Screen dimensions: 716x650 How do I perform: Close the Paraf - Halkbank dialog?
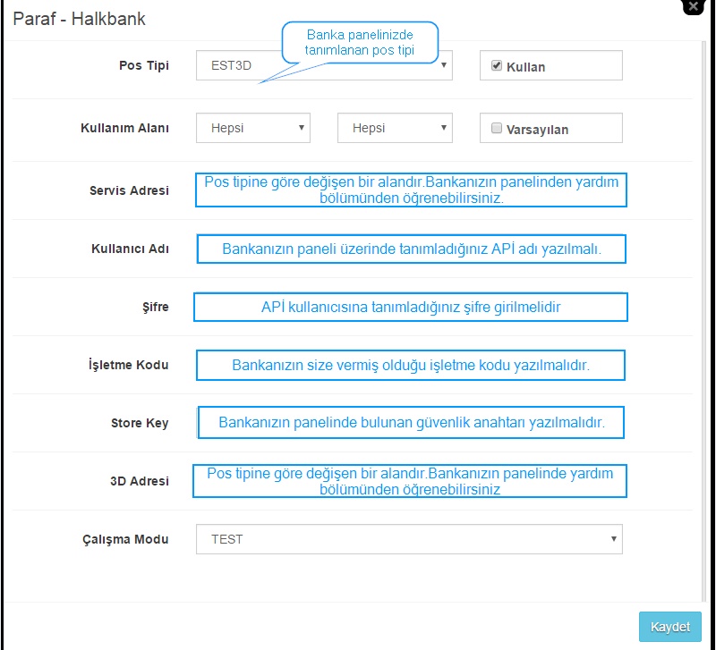[x=693, y=6]
